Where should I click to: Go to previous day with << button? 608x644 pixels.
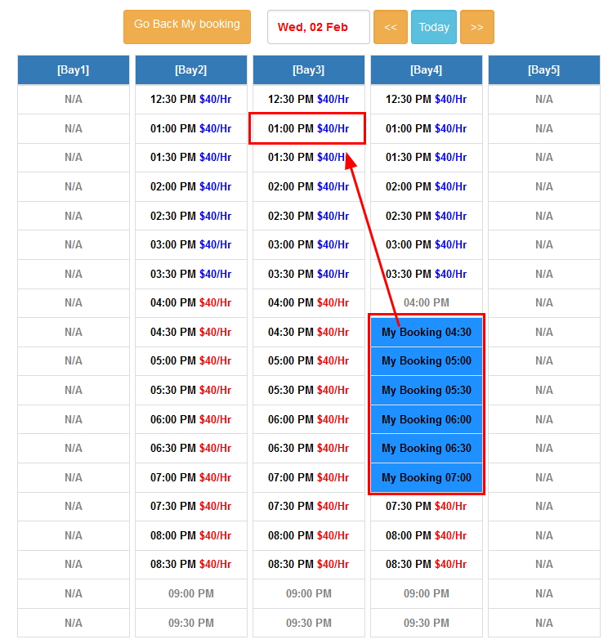click(390, 27)
